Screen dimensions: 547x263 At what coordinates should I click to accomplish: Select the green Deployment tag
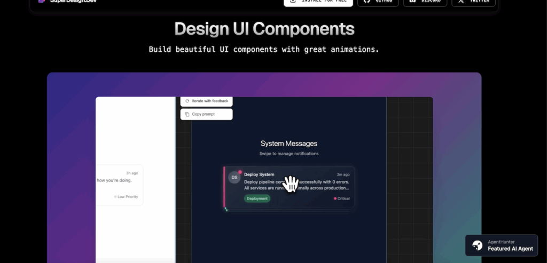click(x=257, y=198)
